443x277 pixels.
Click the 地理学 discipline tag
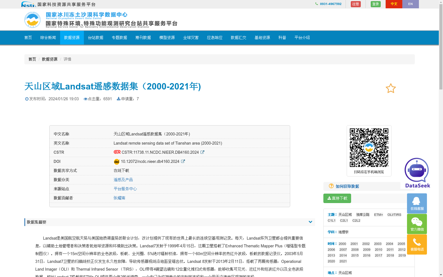point(344,232)
